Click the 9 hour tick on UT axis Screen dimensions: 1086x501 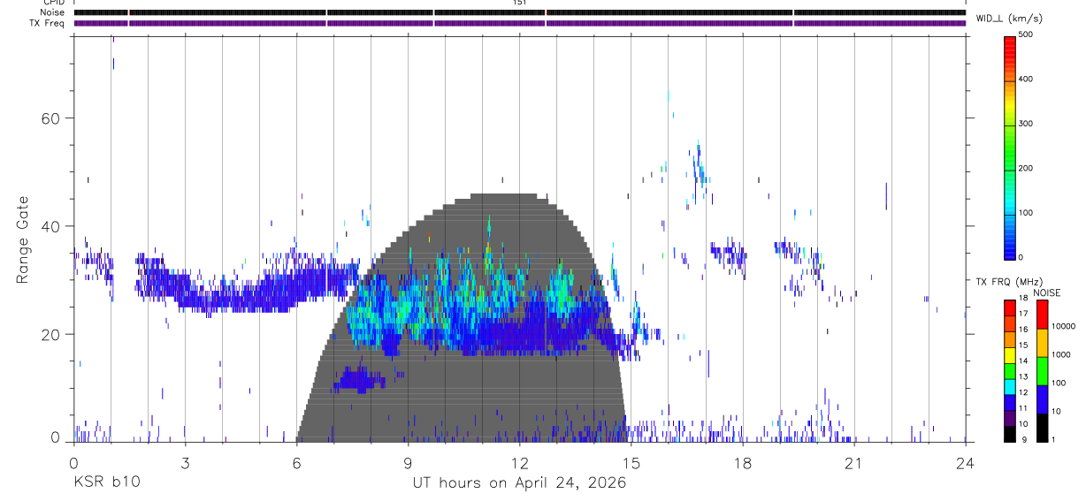(x=408, y=462)
